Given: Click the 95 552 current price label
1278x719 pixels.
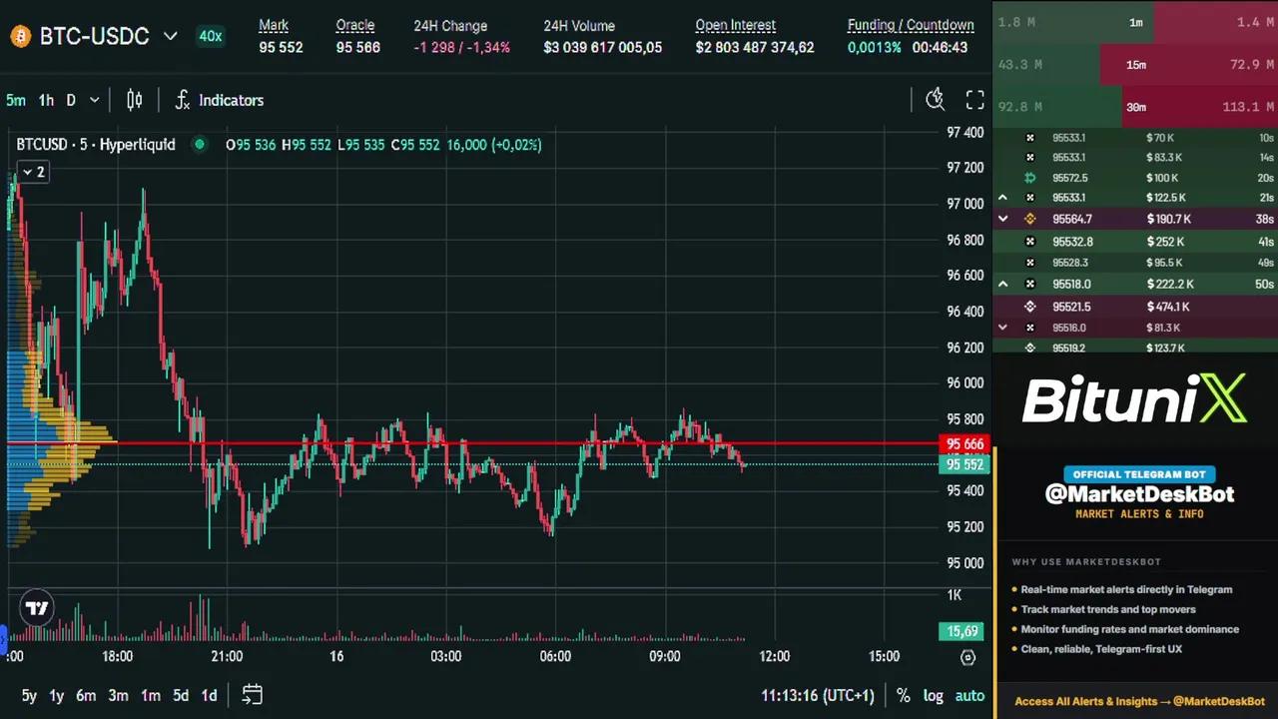Looking at the screenshot, I should point(964,464).
